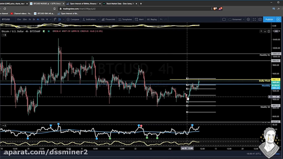
Task: Reload the page
Action: click(5, 9)
